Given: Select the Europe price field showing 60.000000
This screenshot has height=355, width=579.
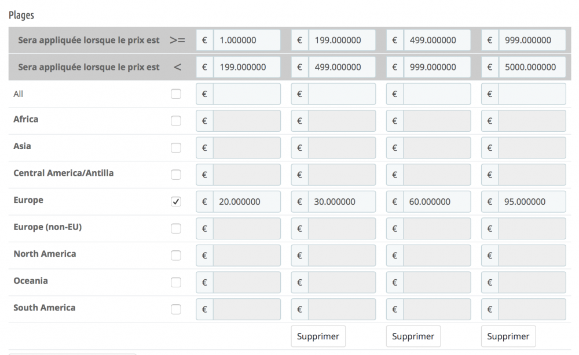Looking at the screenshot, I should (x=436, y=202).
